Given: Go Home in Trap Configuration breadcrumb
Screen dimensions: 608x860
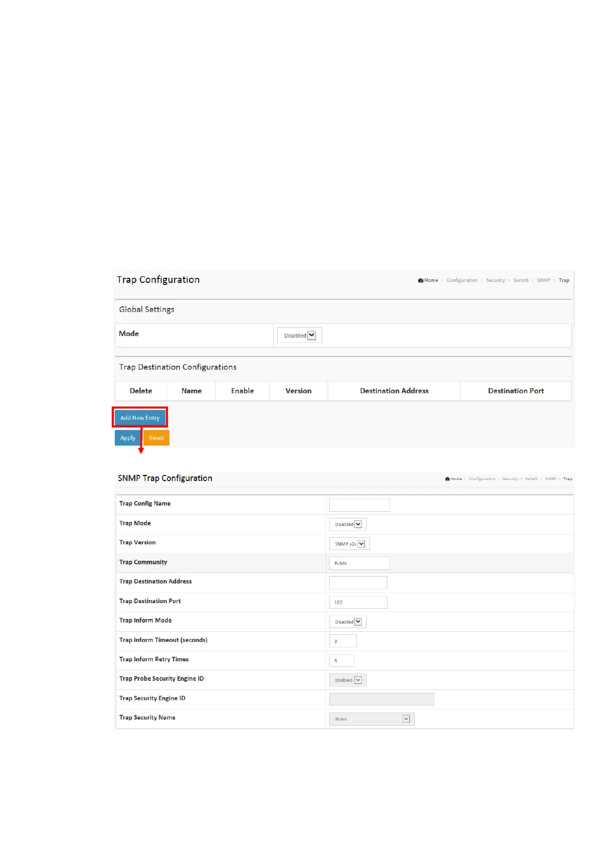Looking at the screenshot, I should (x=428, y=280).
